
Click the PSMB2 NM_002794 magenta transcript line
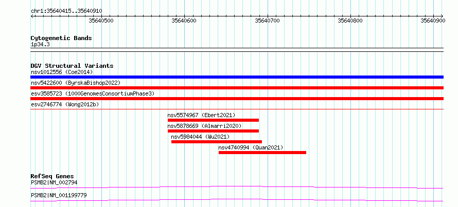(237, 187)
